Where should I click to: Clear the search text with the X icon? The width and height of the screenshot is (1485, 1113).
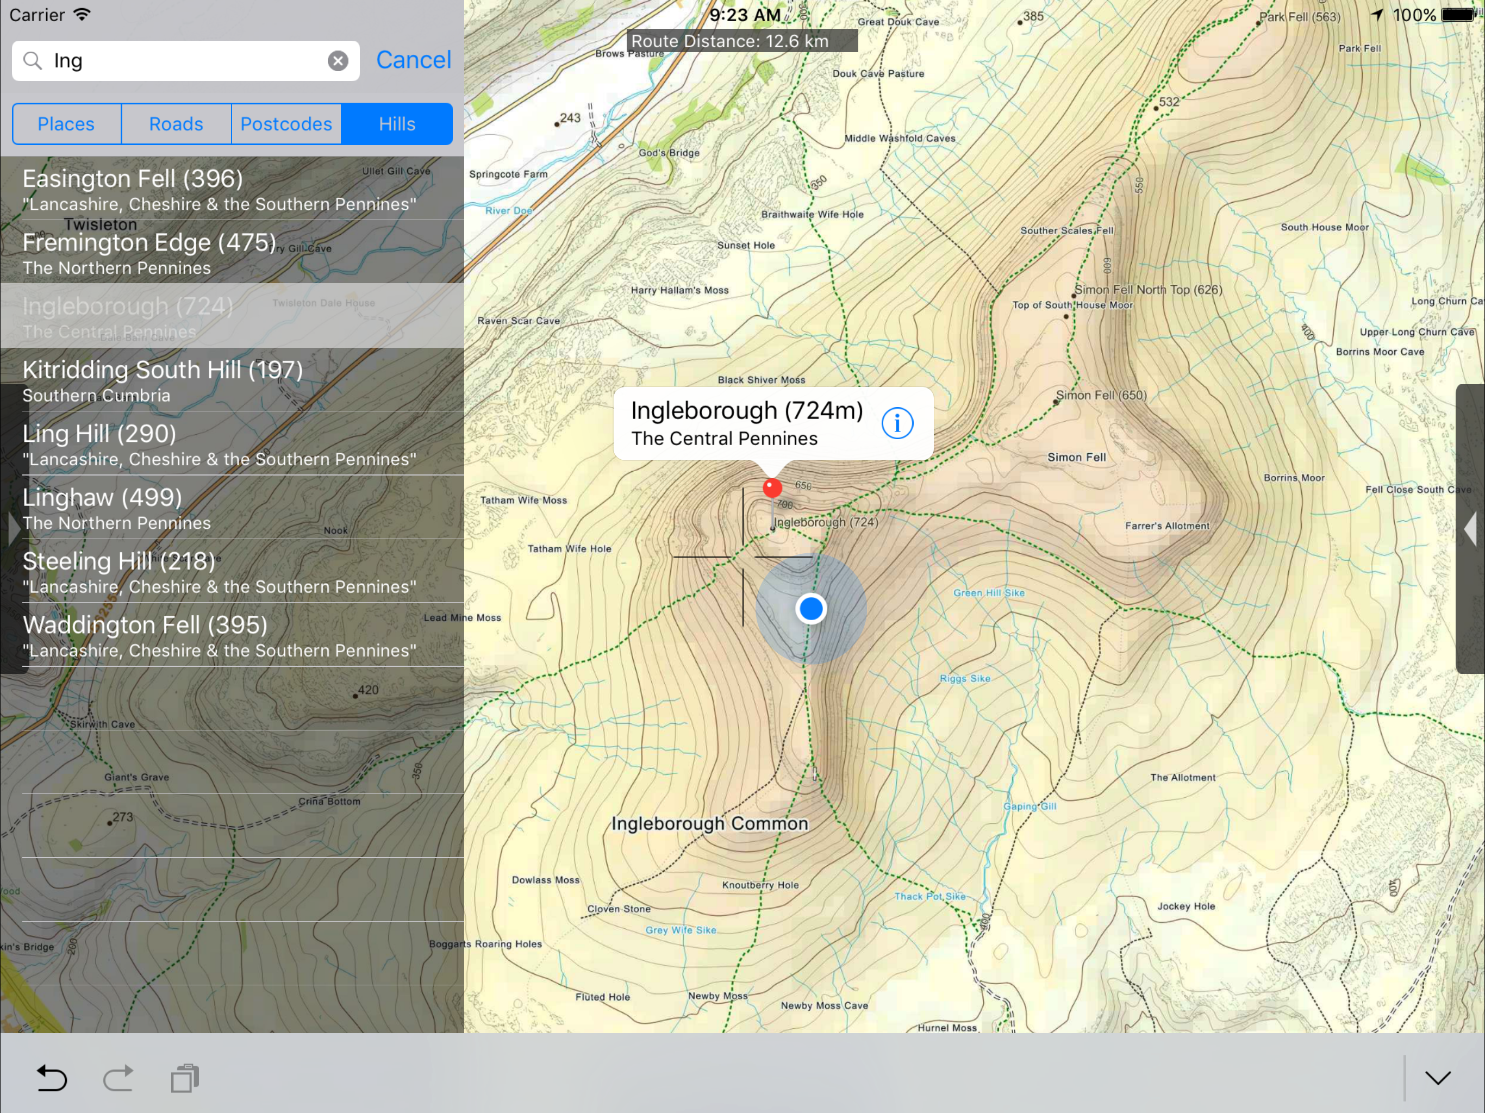[338, 61]
